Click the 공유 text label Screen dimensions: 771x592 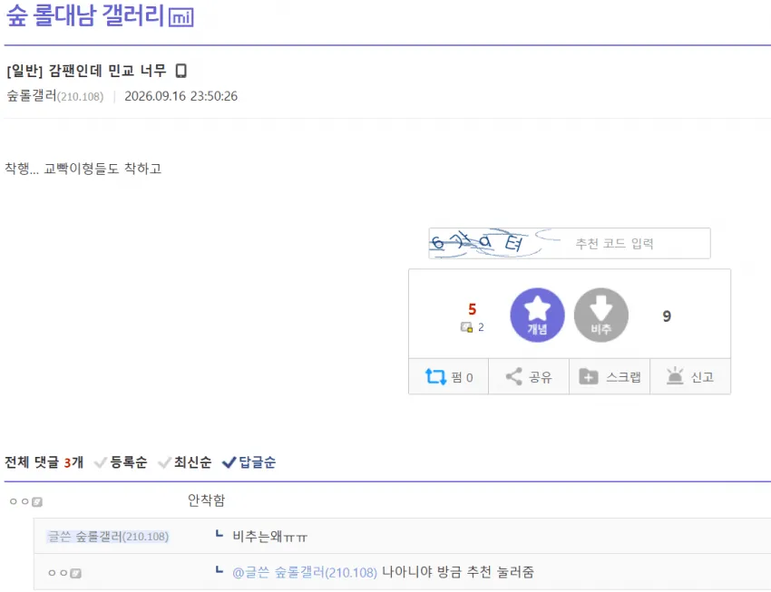pyautogui.click(x=540, y=377)
